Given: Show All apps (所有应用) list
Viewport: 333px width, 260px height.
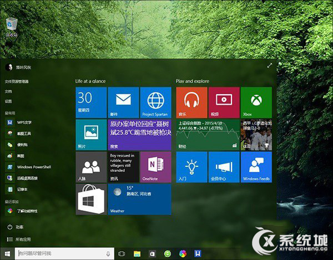Looking at the screenshot, I should coord(19,239).
